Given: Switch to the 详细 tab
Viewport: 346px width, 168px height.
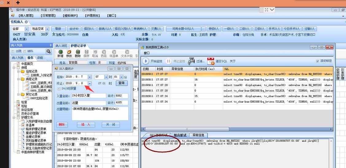Looking at the screenshot, I should (x=40, y=58).
